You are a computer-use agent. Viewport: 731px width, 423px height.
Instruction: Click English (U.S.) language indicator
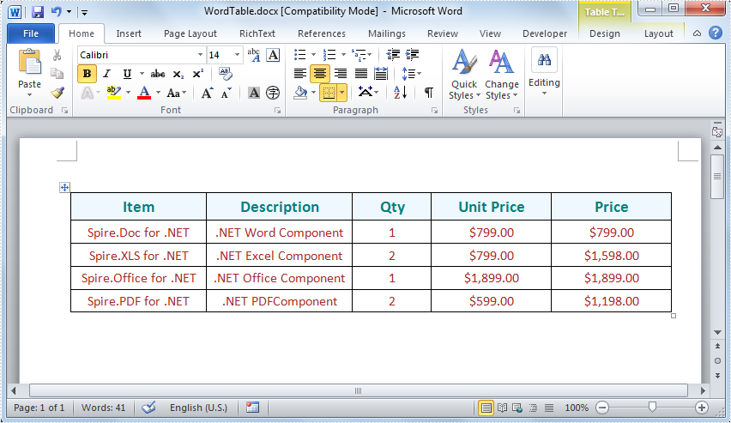(198, 408)
